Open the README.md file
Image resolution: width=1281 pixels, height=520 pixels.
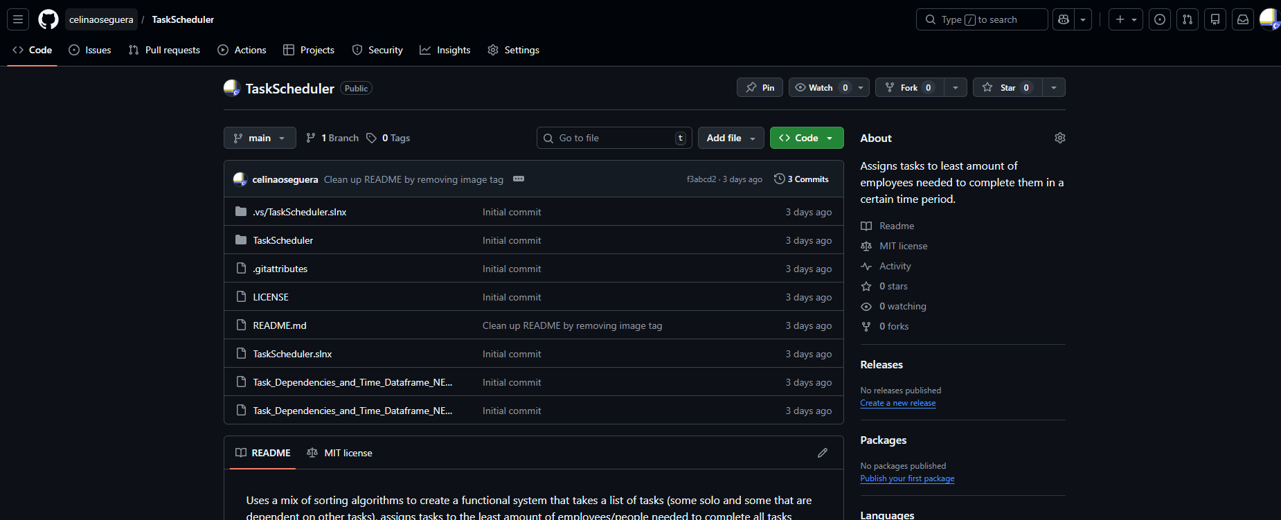click(280, 325)
